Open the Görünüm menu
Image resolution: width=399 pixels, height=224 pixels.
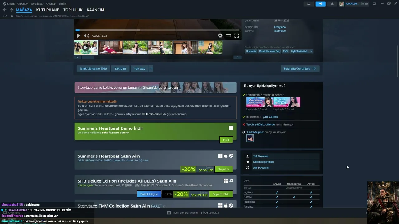tap(23, 4)
